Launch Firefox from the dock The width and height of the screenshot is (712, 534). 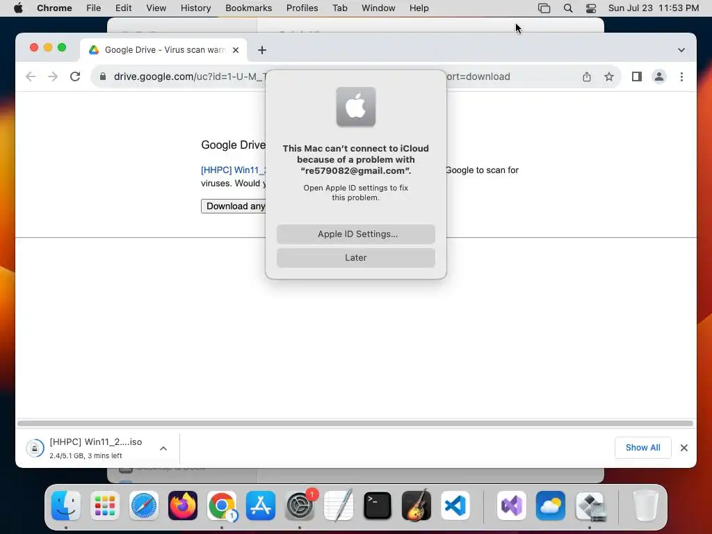[183, 505]
